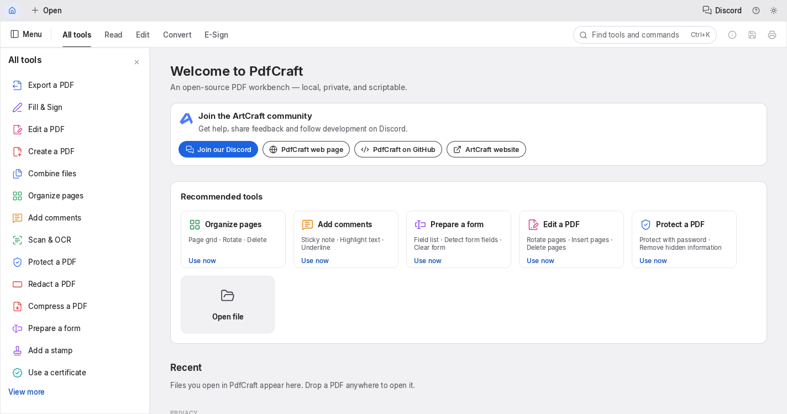Click Use now under Add comments card
Viewport: 787px width, 414px height.
315,261
